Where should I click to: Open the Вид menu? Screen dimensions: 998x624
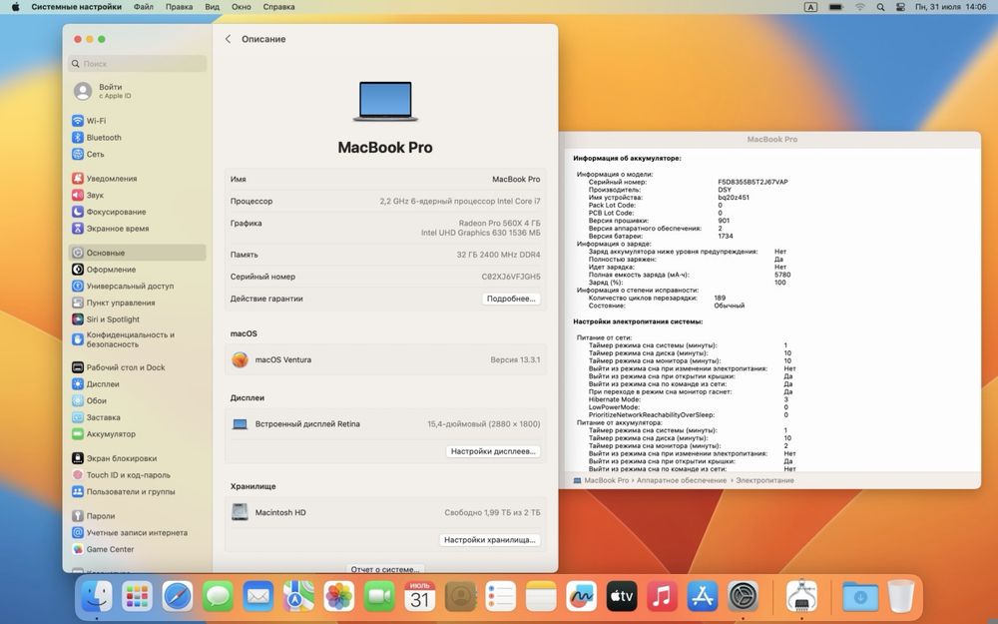(x=212, y=7)
